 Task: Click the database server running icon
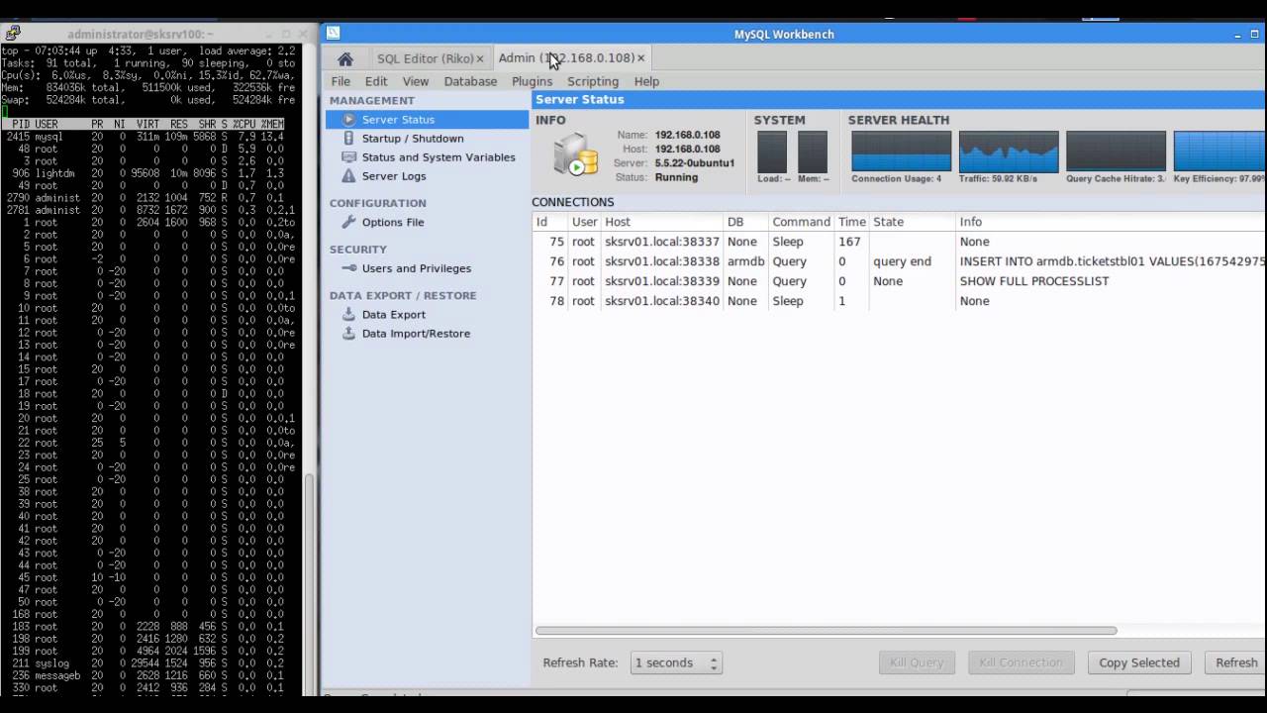(576, 155)
